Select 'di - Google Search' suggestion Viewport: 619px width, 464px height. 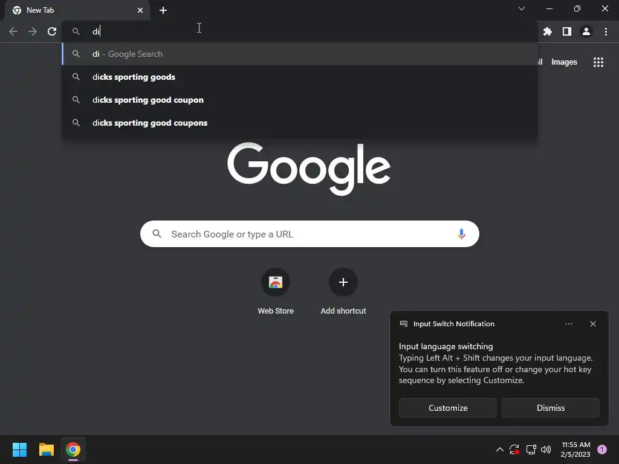tap(300, 54)
